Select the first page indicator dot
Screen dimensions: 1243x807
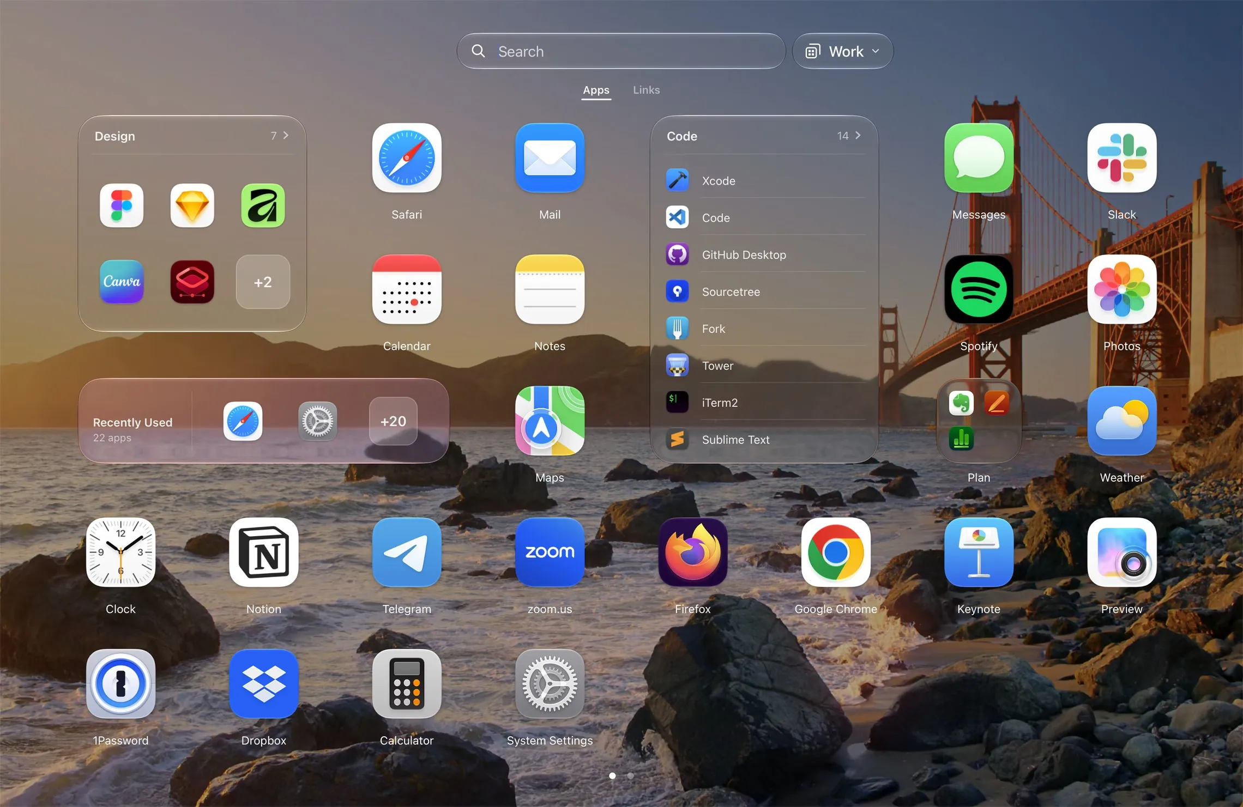tap(612, 775)
